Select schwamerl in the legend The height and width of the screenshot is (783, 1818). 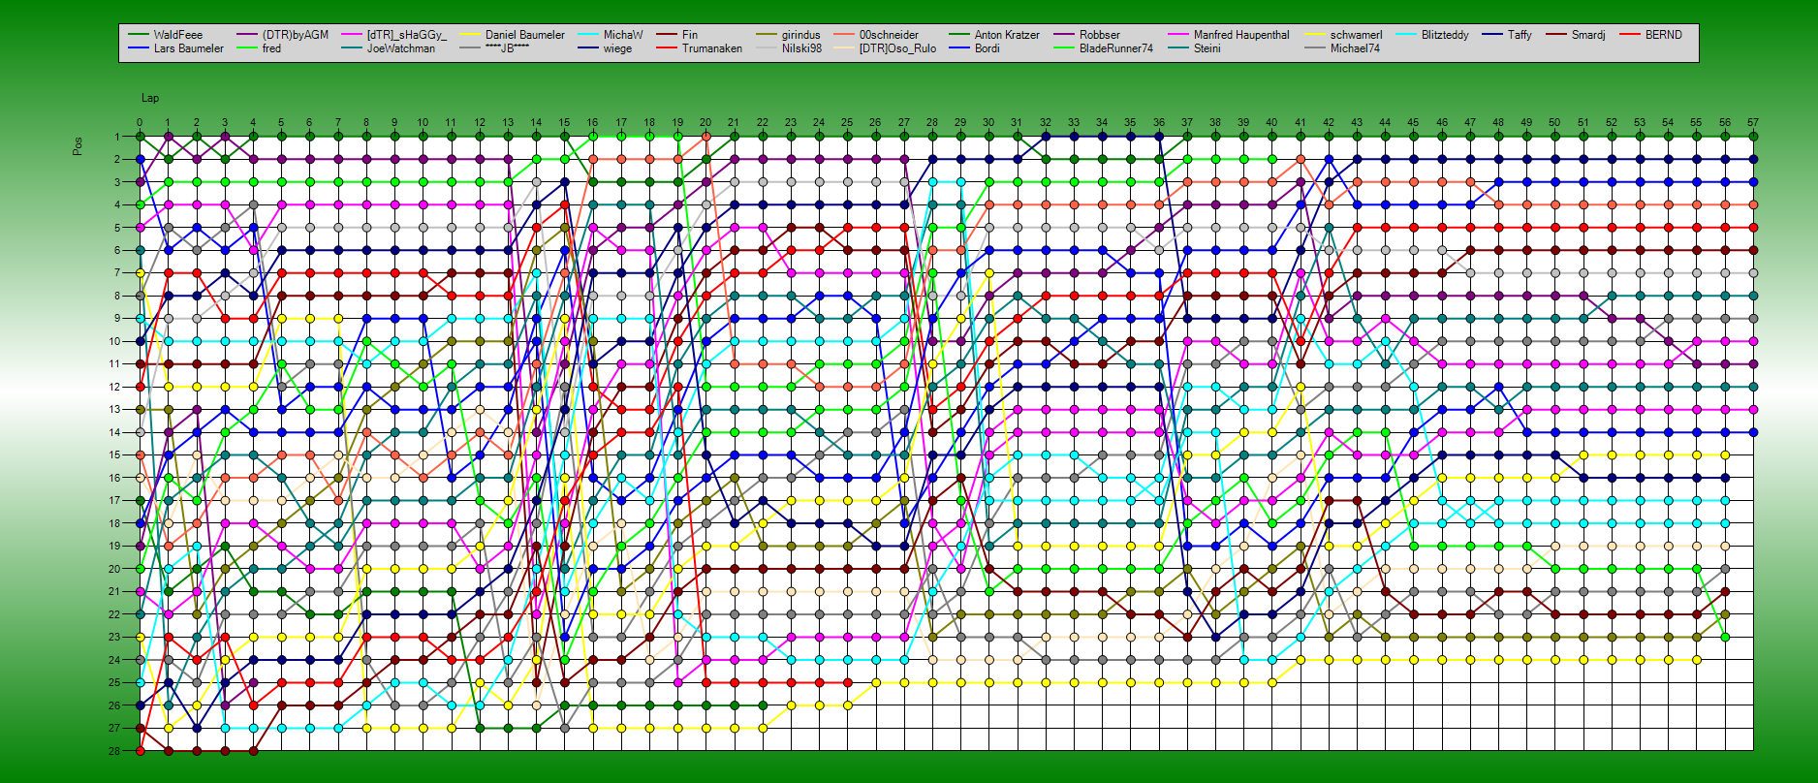1356,35
